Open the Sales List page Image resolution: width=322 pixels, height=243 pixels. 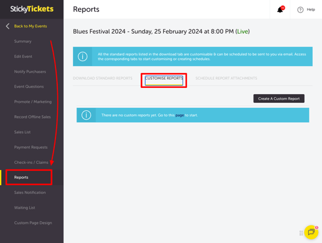click(22, 132)
